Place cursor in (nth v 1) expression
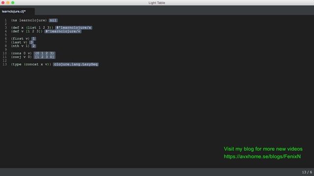Image resolution: width=314 pixels, height=176 pixels. click(x=20, y=46)
